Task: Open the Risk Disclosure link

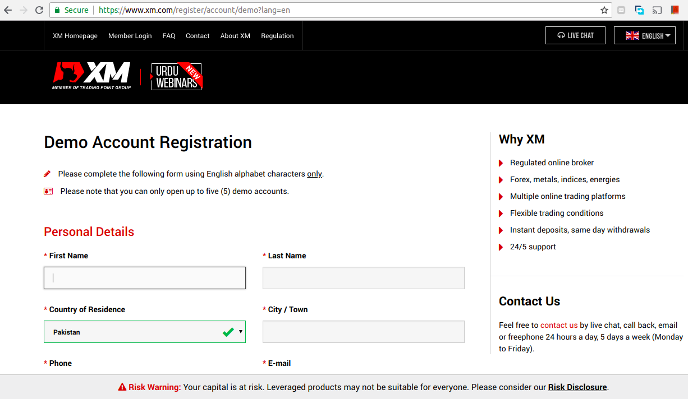Action: 577,387
